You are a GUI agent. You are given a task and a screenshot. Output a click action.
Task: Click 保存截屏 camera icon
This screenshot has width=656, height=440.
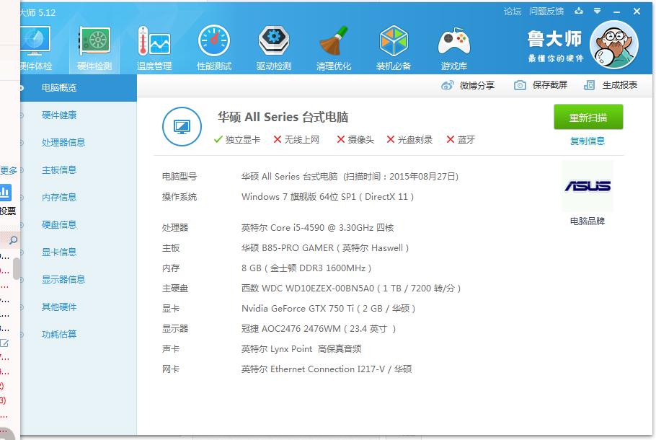pos(520,85)
